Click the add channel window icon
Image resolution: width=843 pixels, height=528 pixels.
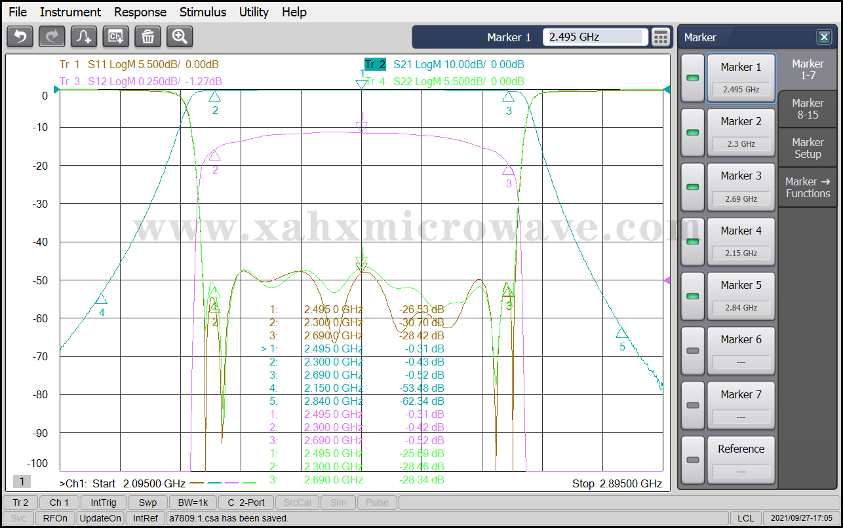tap(116, 37)
